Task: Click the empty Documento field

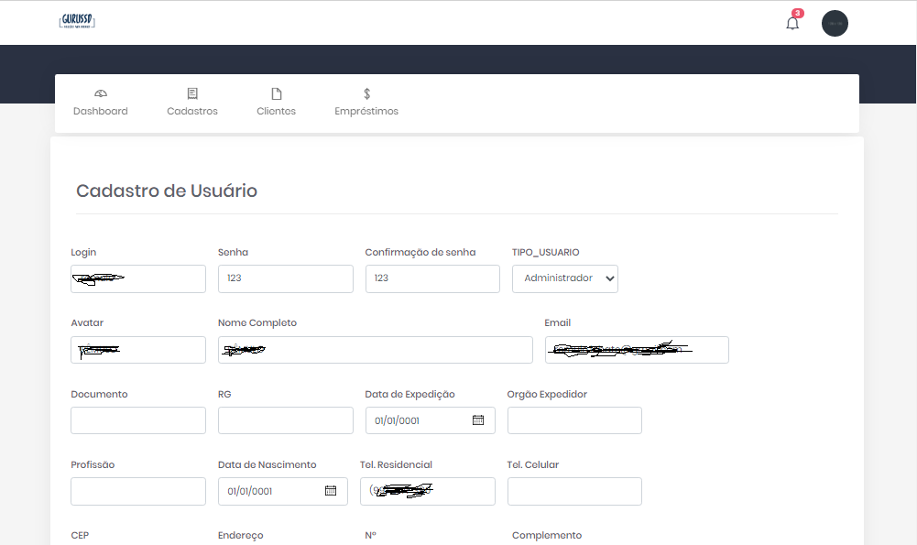Action: [x=138, y=420]
